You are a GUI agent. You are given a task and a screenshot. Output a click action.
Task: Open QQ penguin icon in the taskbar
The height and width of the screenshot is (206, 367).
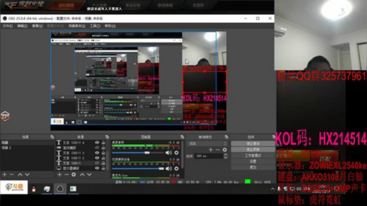[34, 189]
